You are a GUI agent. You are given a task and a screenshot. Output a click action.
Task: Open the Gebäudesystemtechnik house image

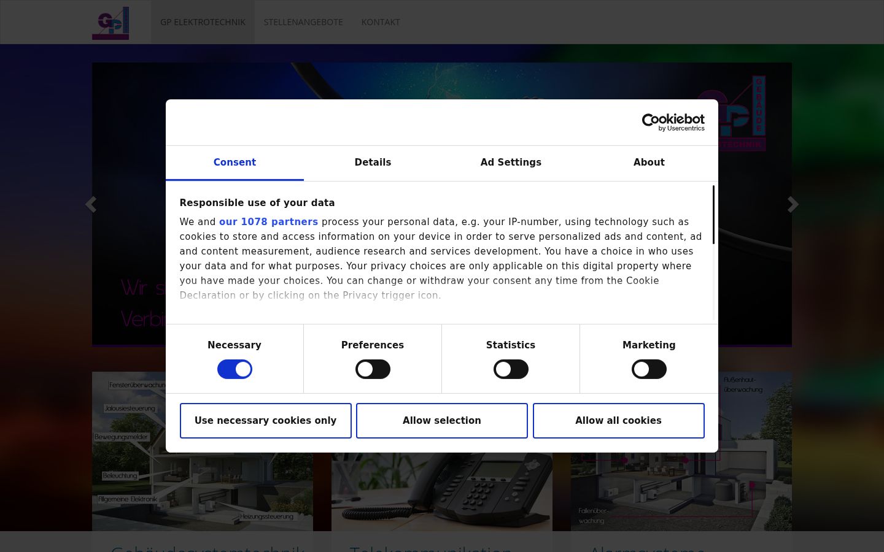pyautogui.click(x=203, y=451)
